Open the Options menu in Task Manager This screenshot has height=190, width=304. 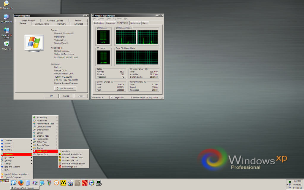coord(101,18)
